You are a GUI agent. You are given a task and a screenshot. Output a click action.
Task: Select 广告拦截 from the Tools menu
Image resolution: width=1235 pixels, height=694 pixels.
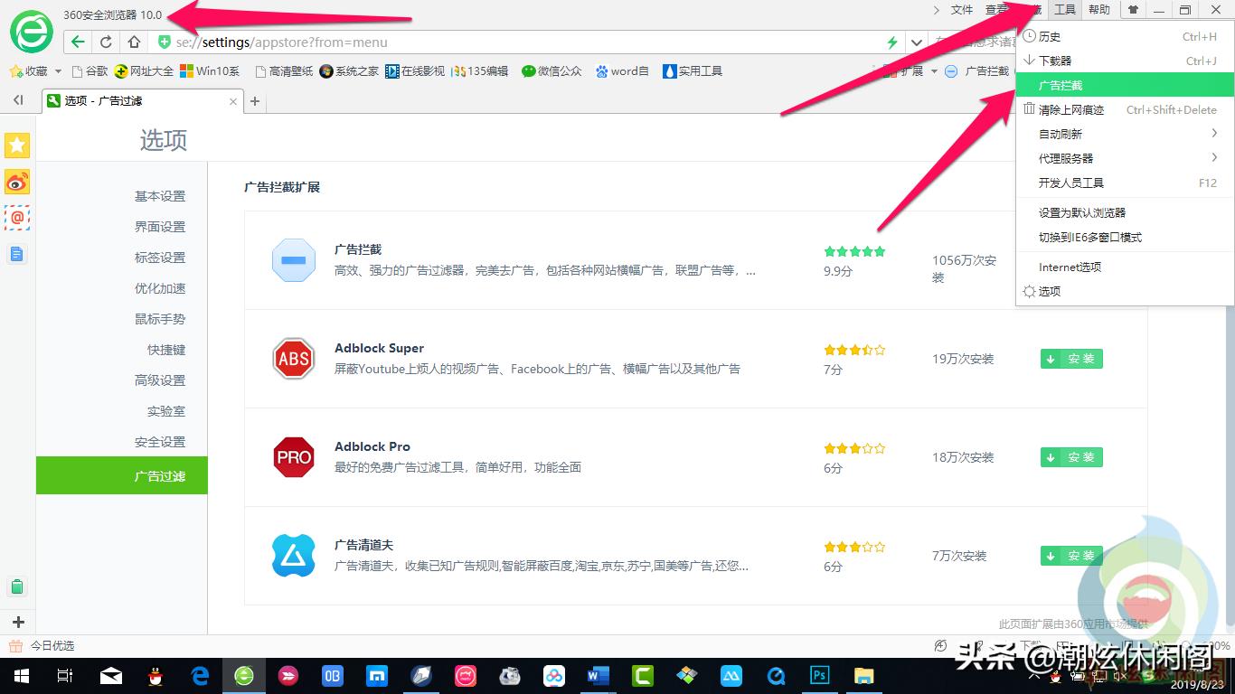point(1062,84)
